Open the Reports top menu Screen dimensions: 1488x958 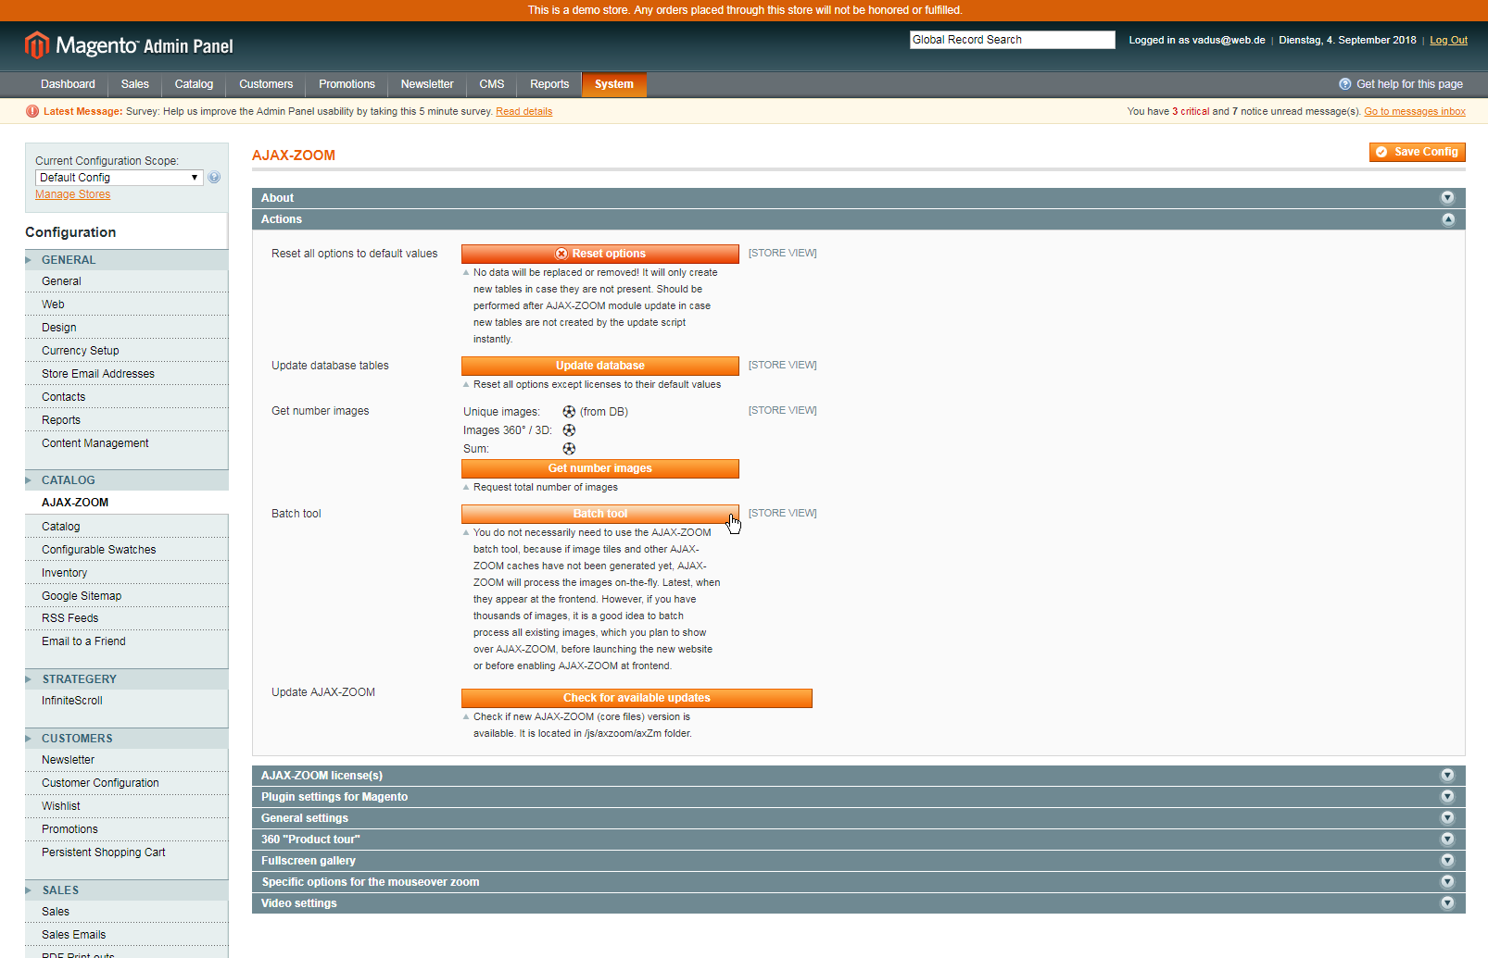(549, 84)
